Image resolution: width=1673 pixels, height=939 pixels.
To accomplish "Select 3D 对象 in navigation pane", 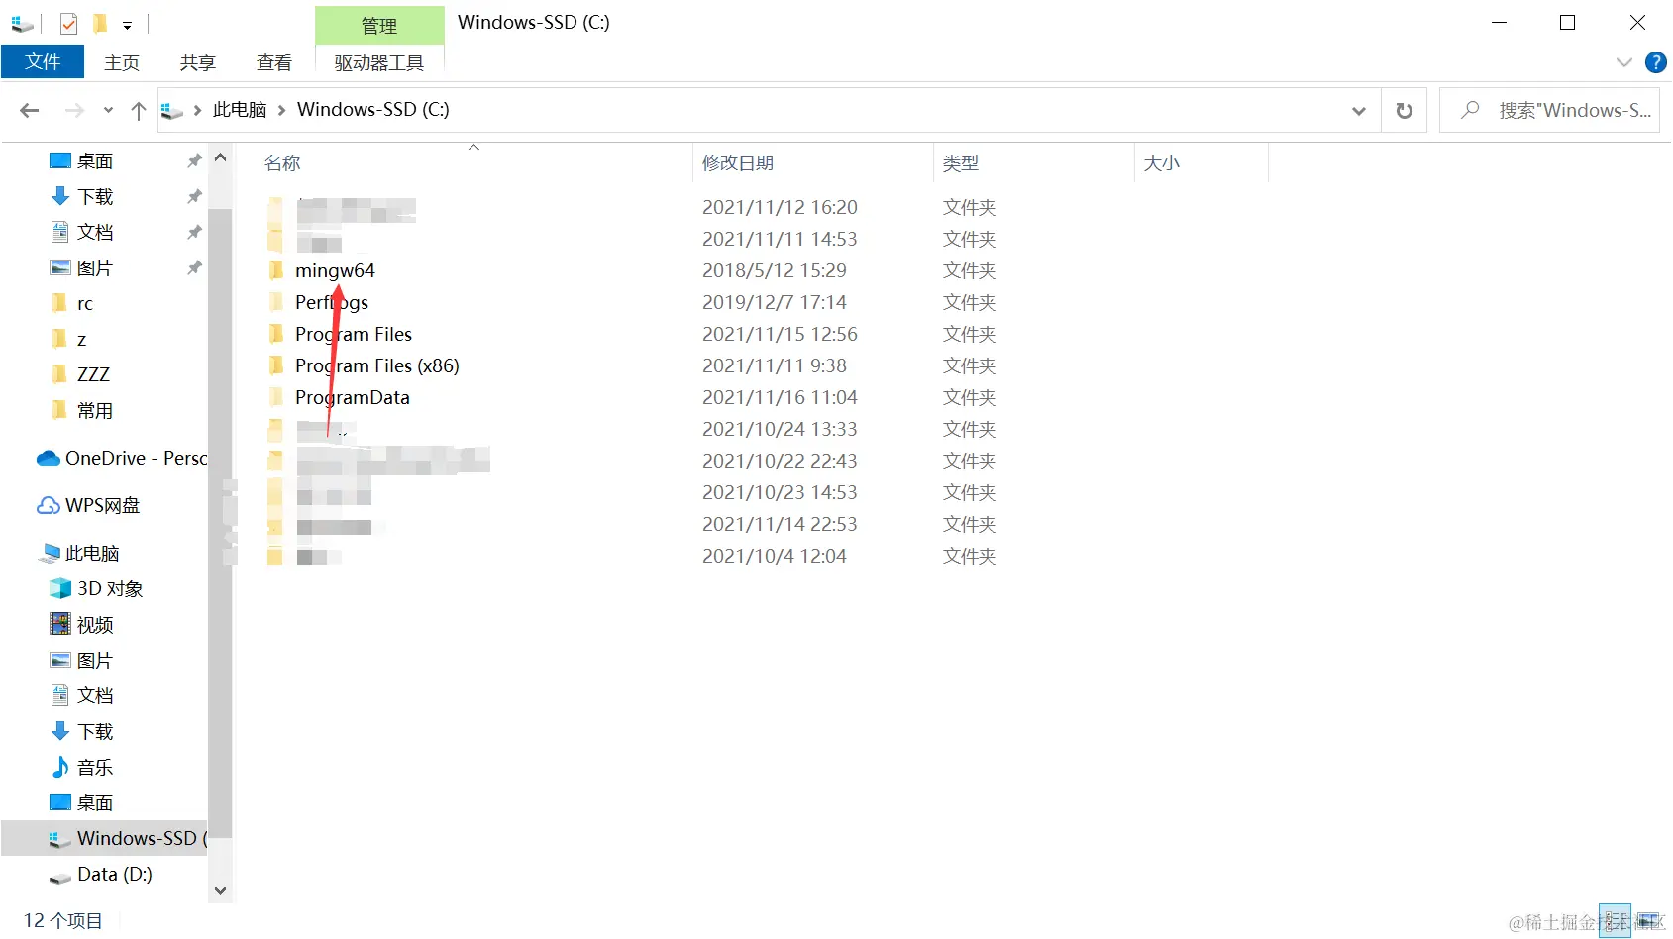I will [x=97, y=588].
